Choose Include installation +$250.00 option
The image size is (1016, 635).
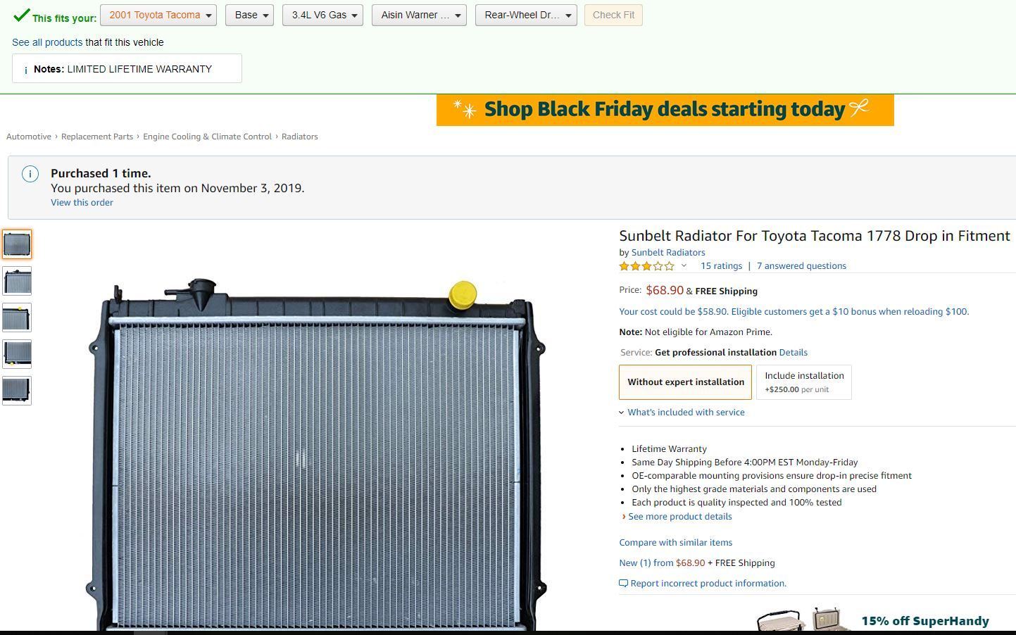click(x=804, y=382)
